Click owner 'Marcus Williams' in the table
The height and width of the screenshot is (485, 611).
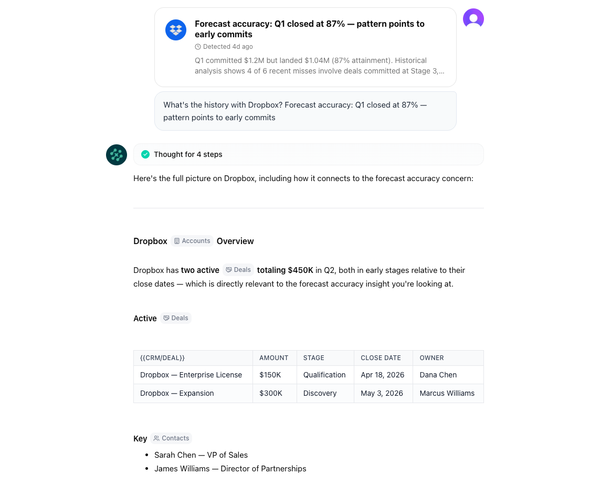[447, 393]
